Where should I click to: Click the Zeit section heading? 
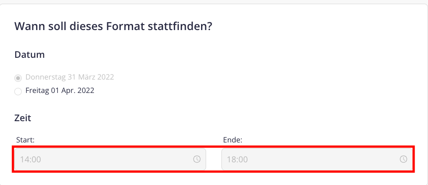point(23,118)
